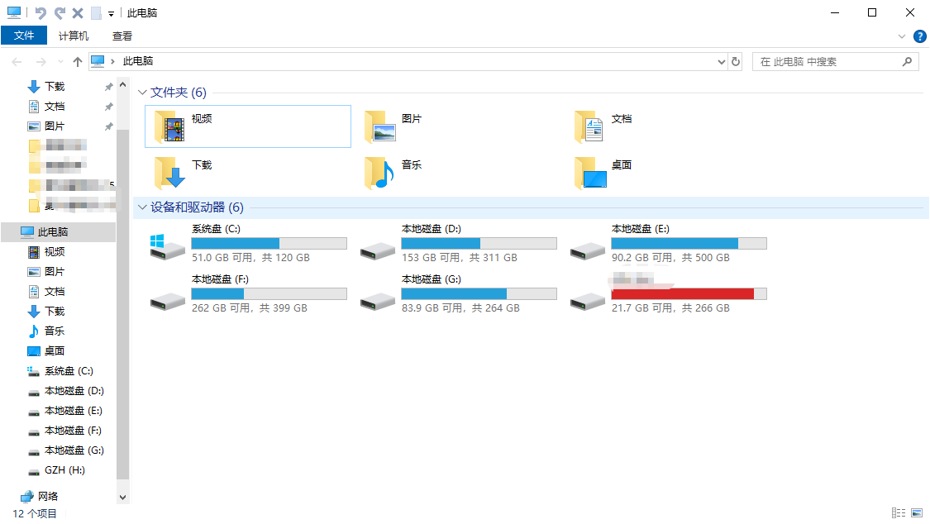The width and height of the screenshot is (930, 524).
Task: Open the quick access toolbar customize dropdown
Action: pos(111,13)
